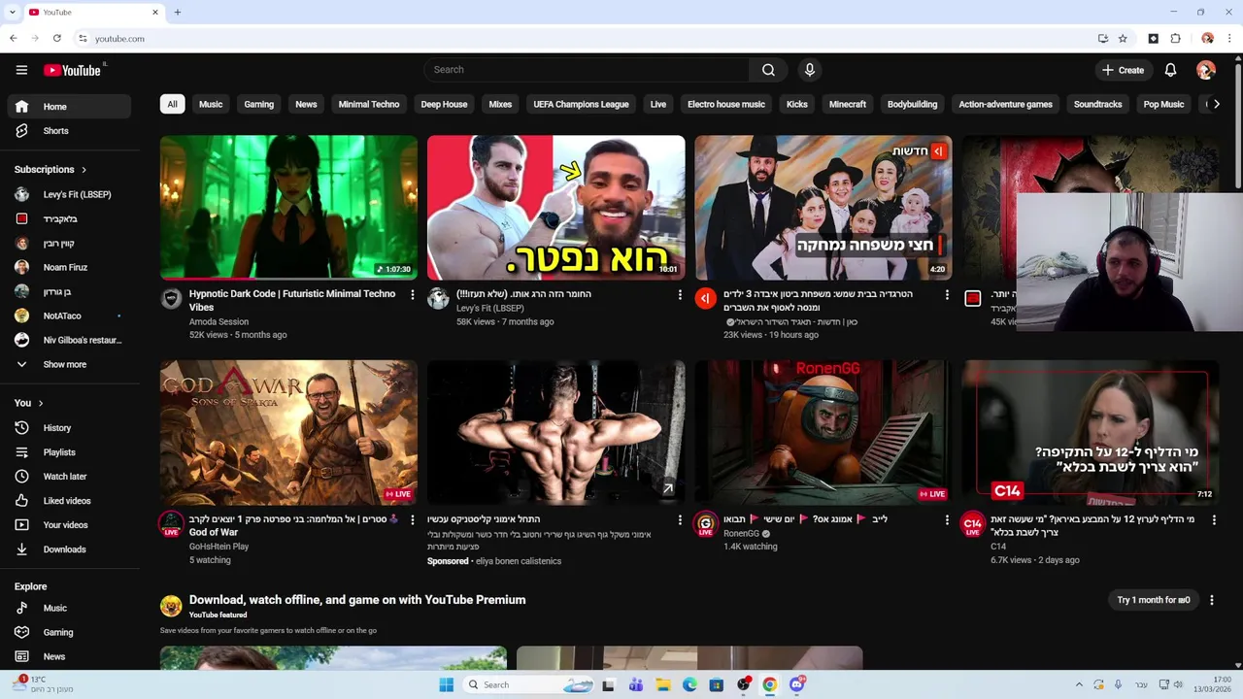
Task: Open C14 channel avatar
Action: pyautogui.click(x=972, y=525)
